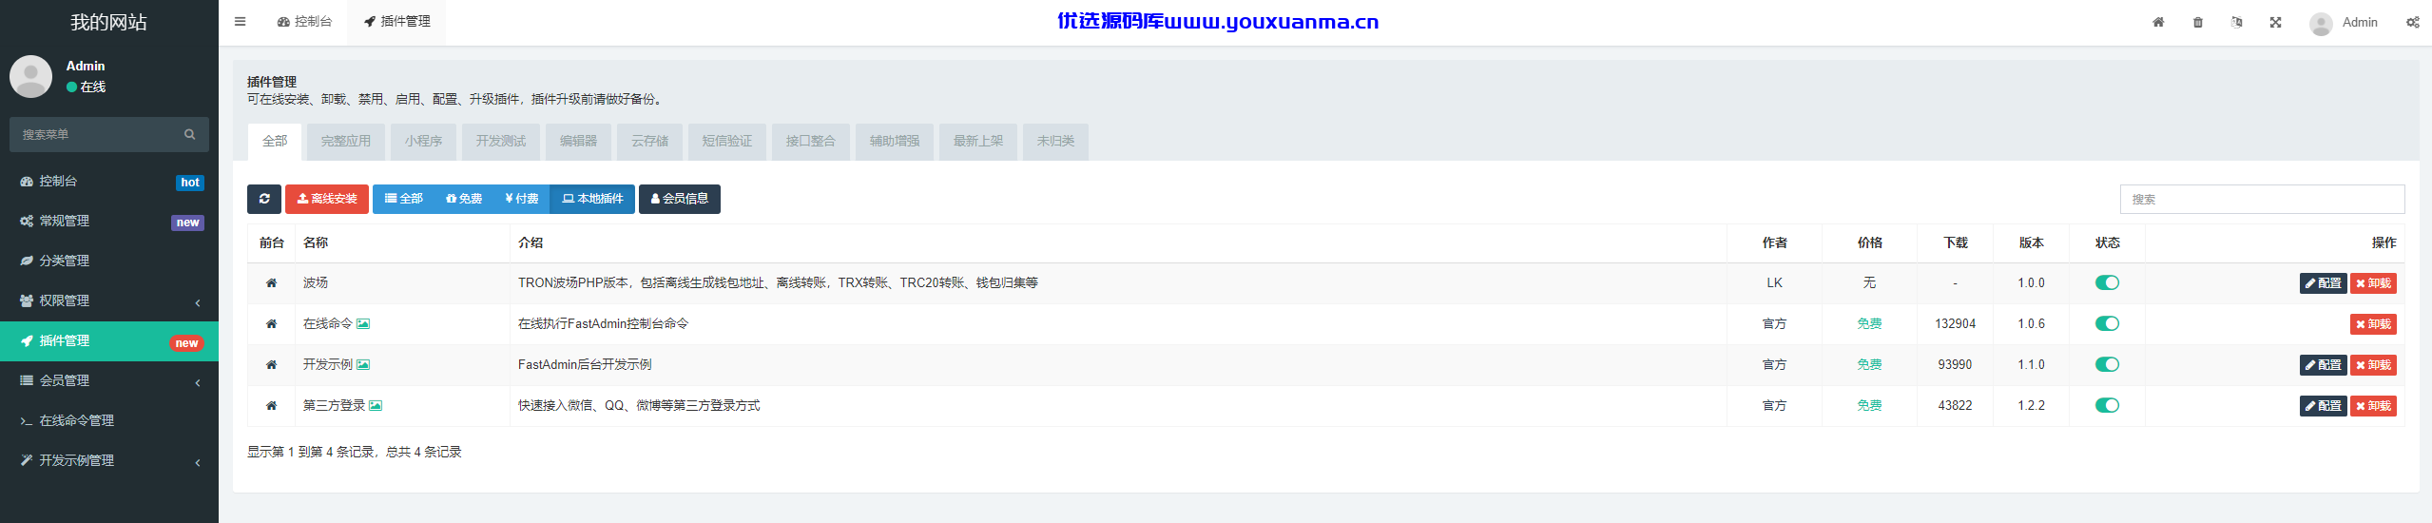
Task: Open 在线命令管理 in the sidebar
Action: pos(109,420)
